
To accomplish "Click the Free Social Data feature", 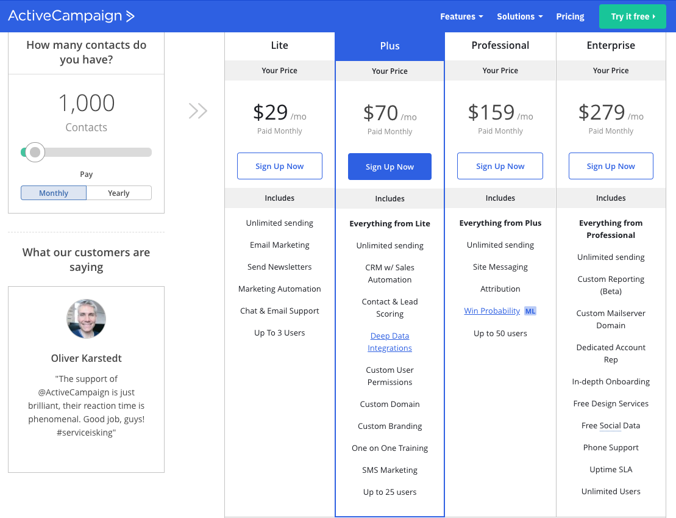I will coord(610,426).
